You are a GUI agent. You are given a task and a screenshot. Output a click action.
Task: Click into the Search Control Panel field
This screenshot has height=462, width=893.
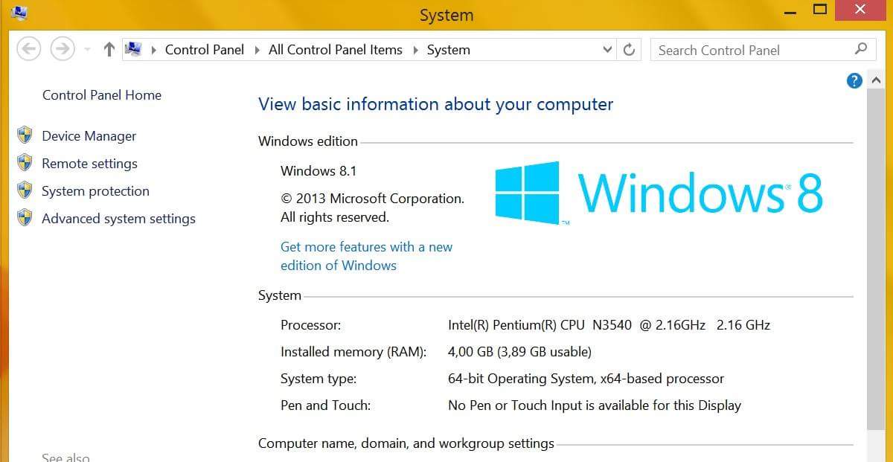point(752,50)
